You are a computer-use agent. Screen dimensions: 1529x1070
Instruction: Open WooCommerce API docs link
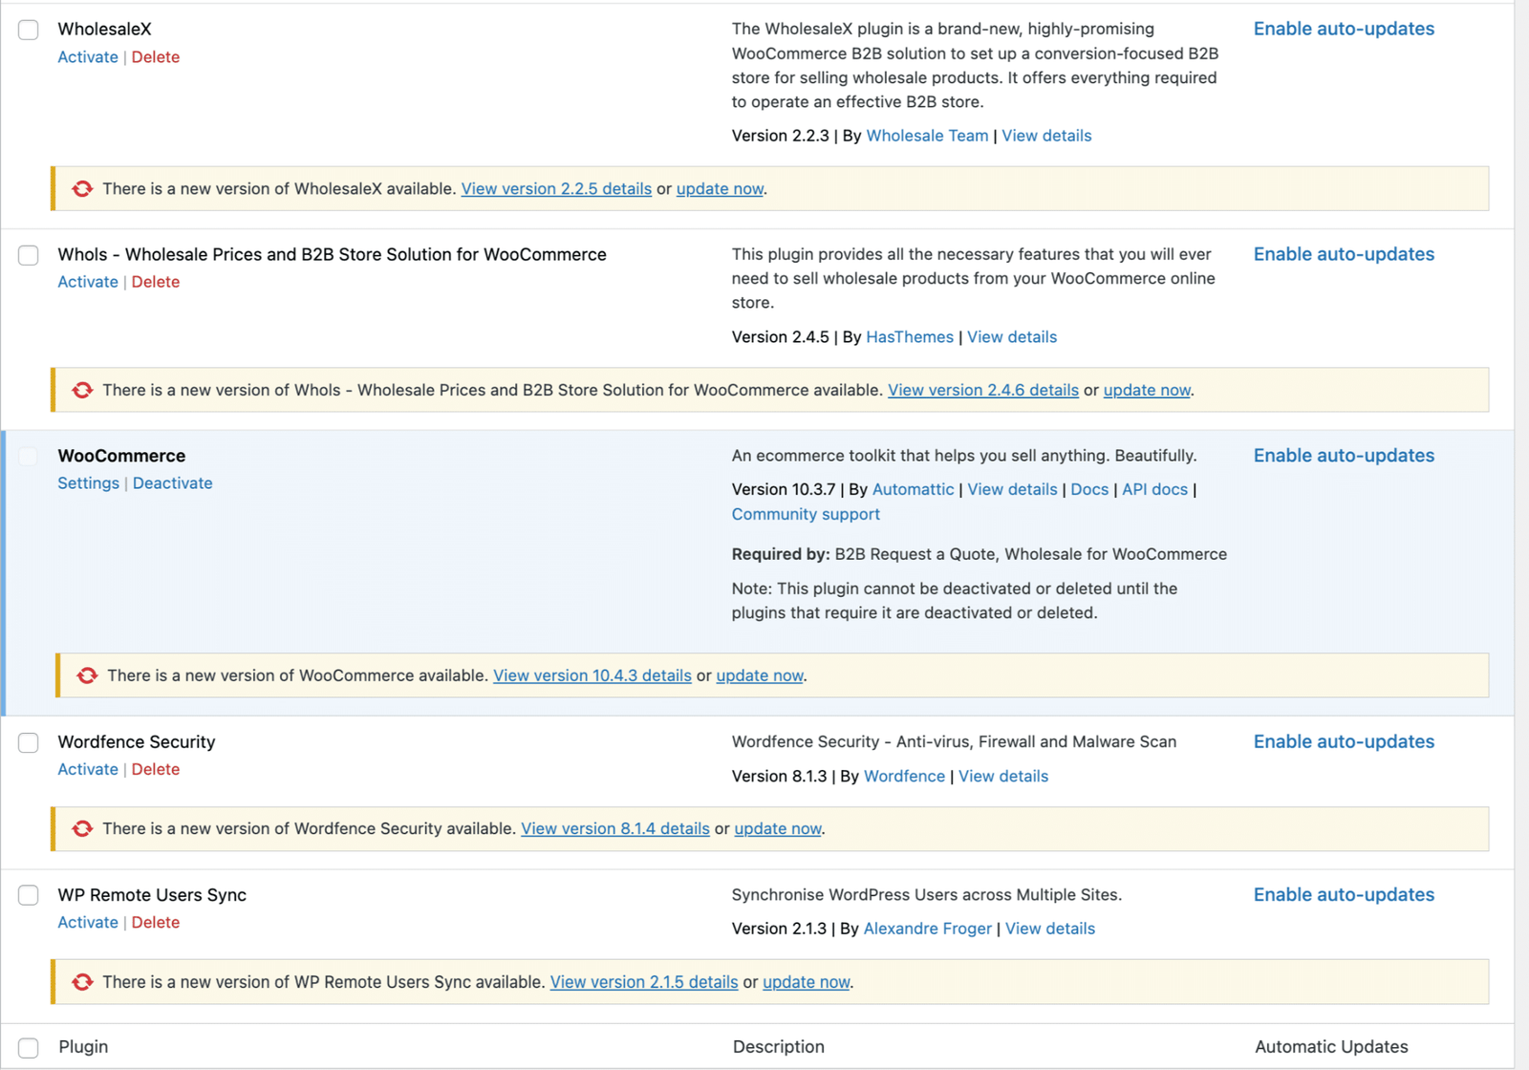(1154, 489)
